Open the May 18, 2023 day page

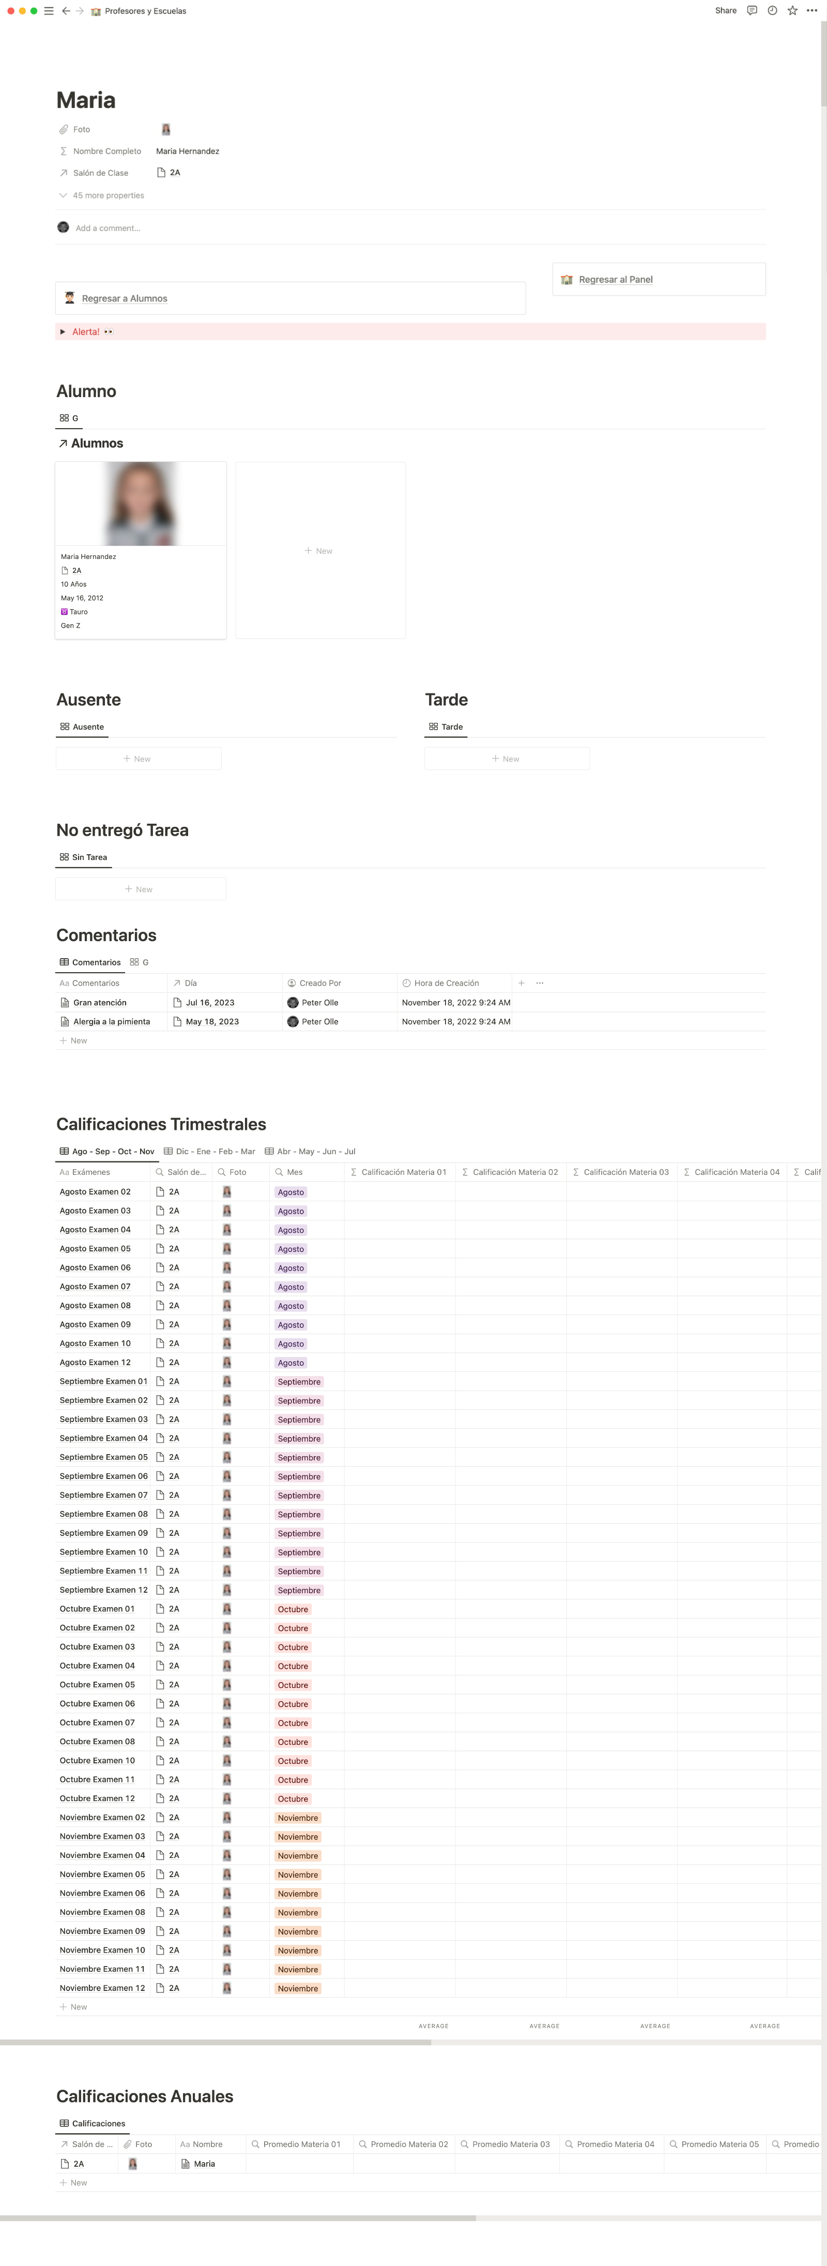[x=206, y=1021]
